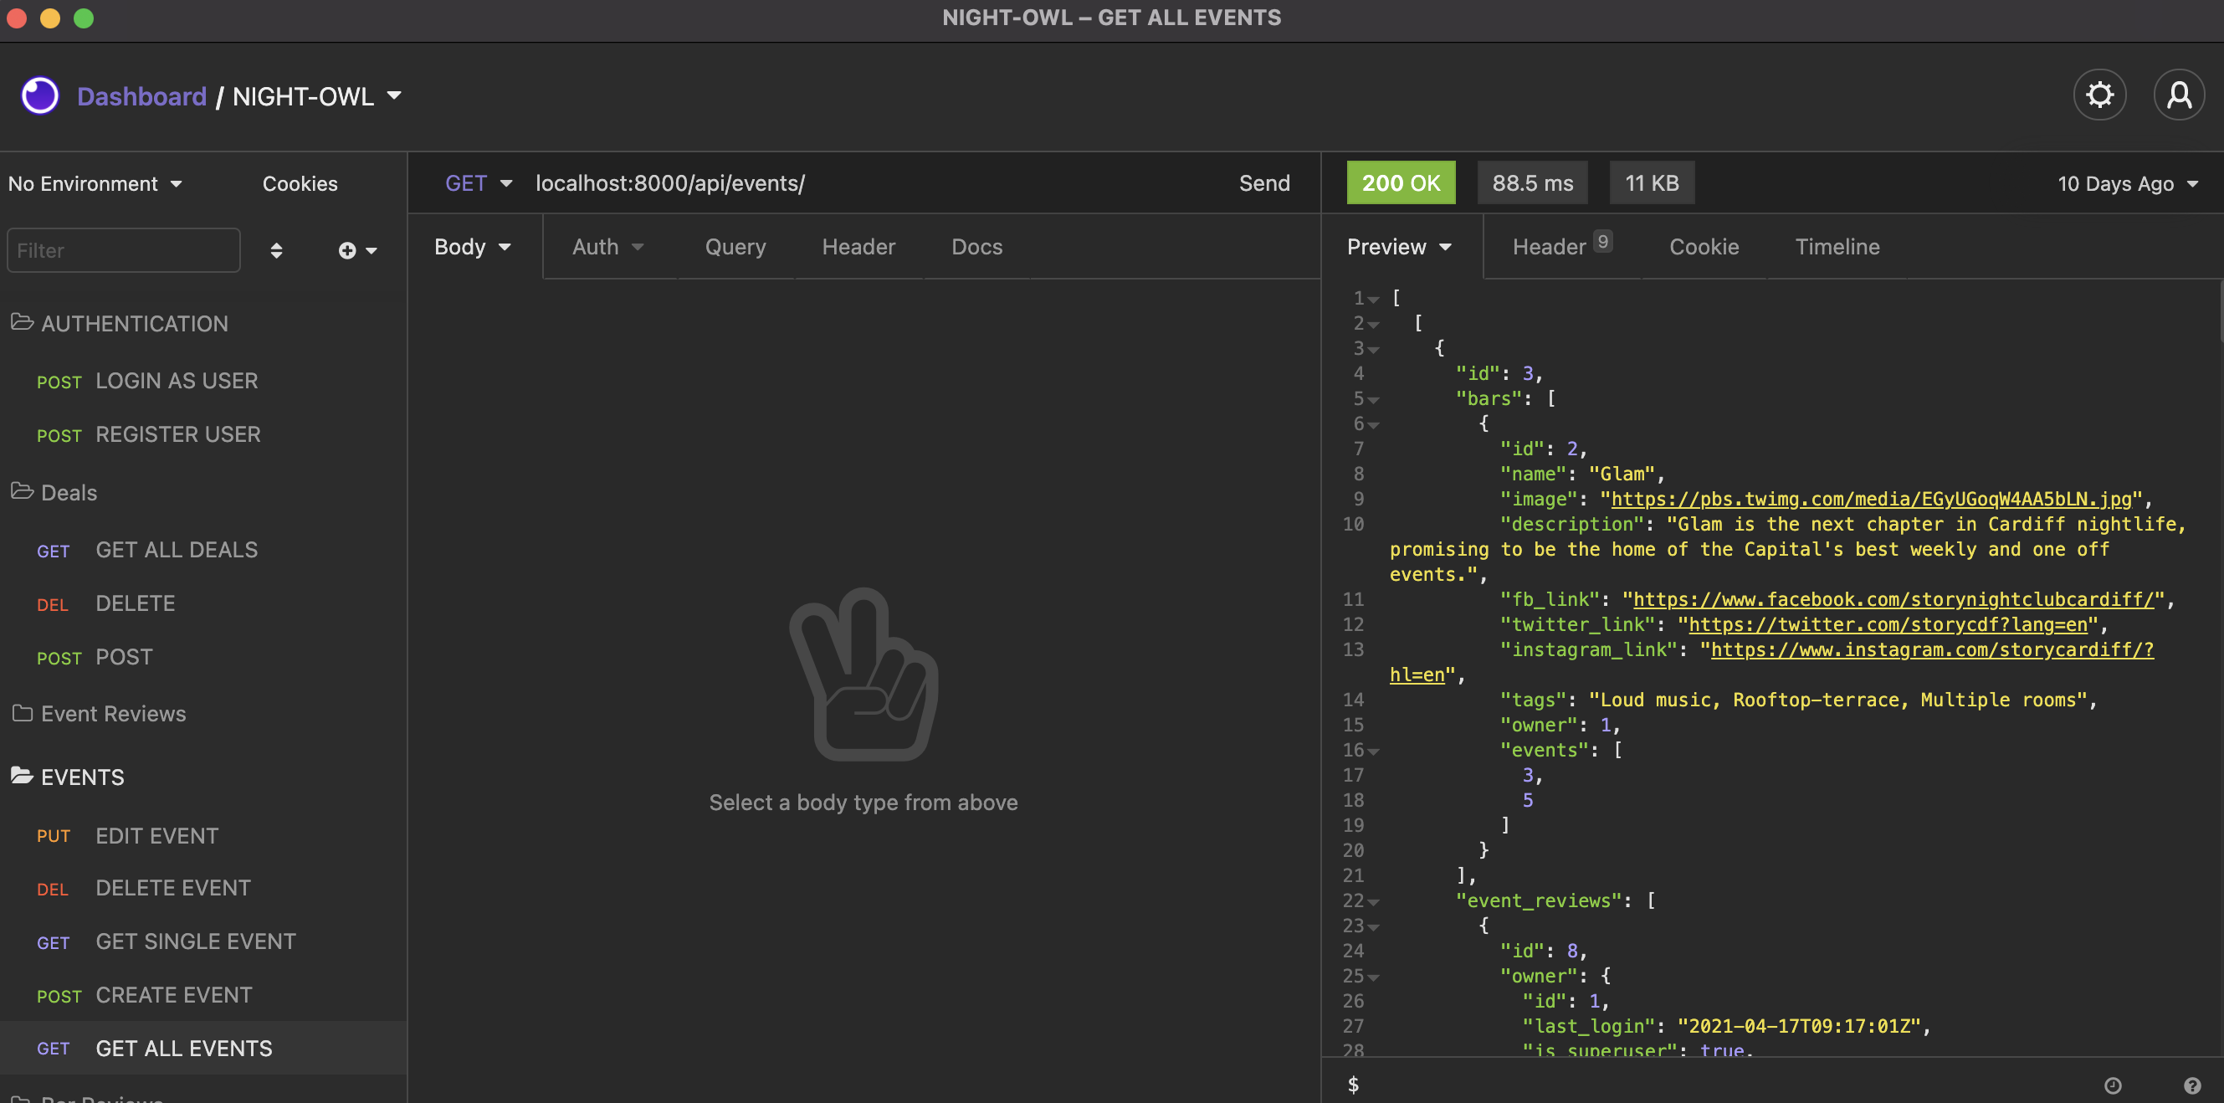Image resolution: width=2224 pixels, height=1103 pixels.
Task: Open the facebook storynightclubcardiff link
Action: pos(1893,599)
